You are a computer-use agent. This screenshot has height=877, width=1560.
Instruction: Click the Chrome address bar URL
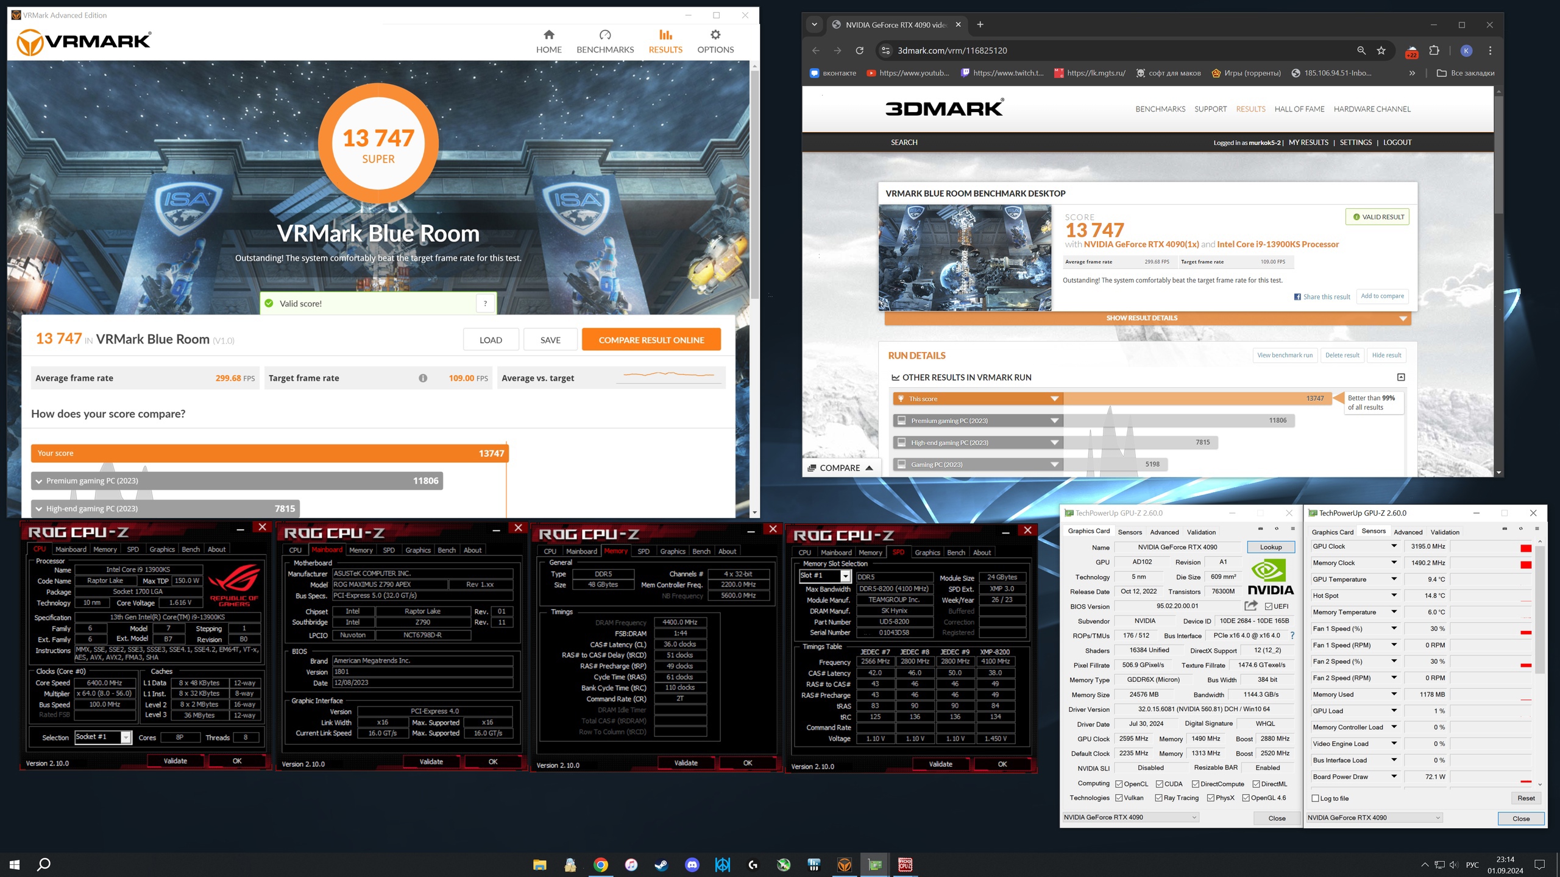952,51
